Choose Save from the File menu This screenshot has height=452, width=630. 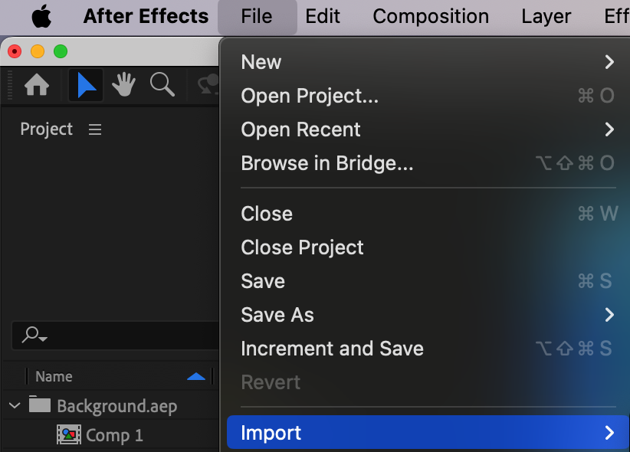click(263, 281)
